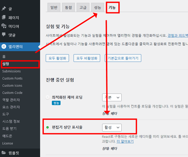This screenshot has width=188, height=157.
Task: Switch to the 성능 tab
Action: click(x=98, y=7)
